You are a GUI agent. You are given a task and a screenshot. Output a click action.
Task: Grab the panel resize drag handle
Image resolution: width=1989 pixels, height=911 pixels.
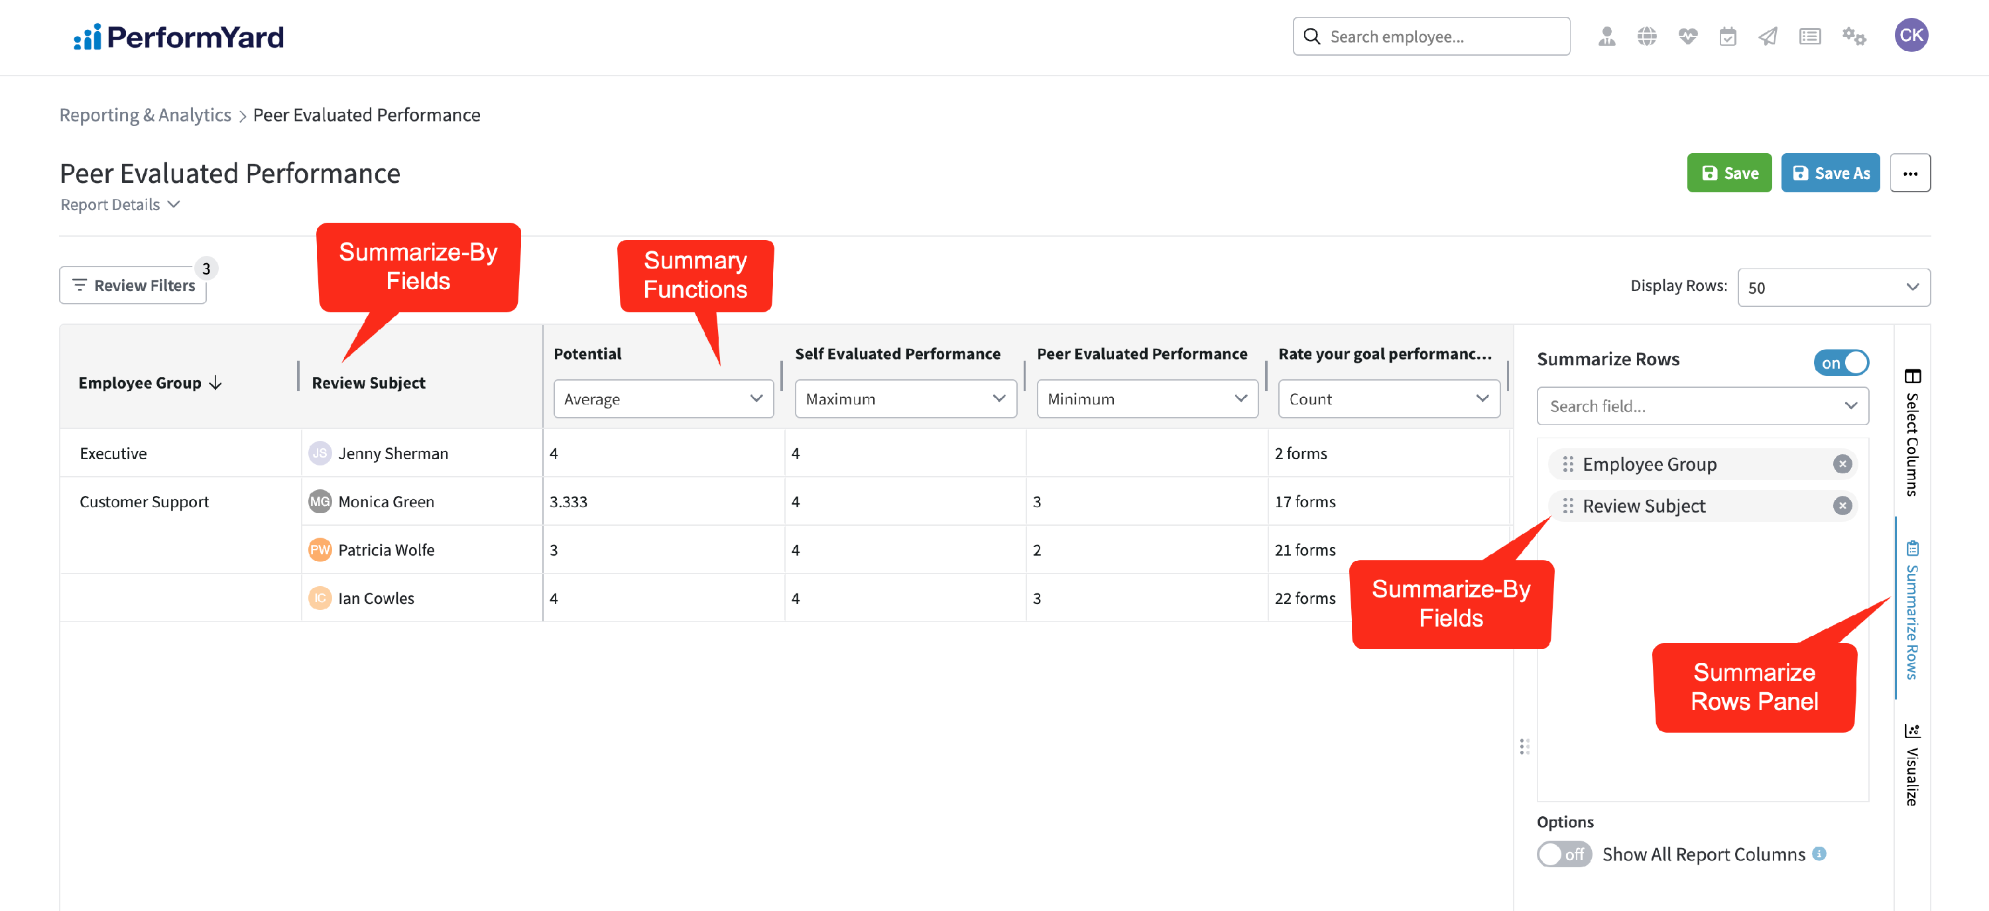pyautogui.click(x=1524, y=746)
